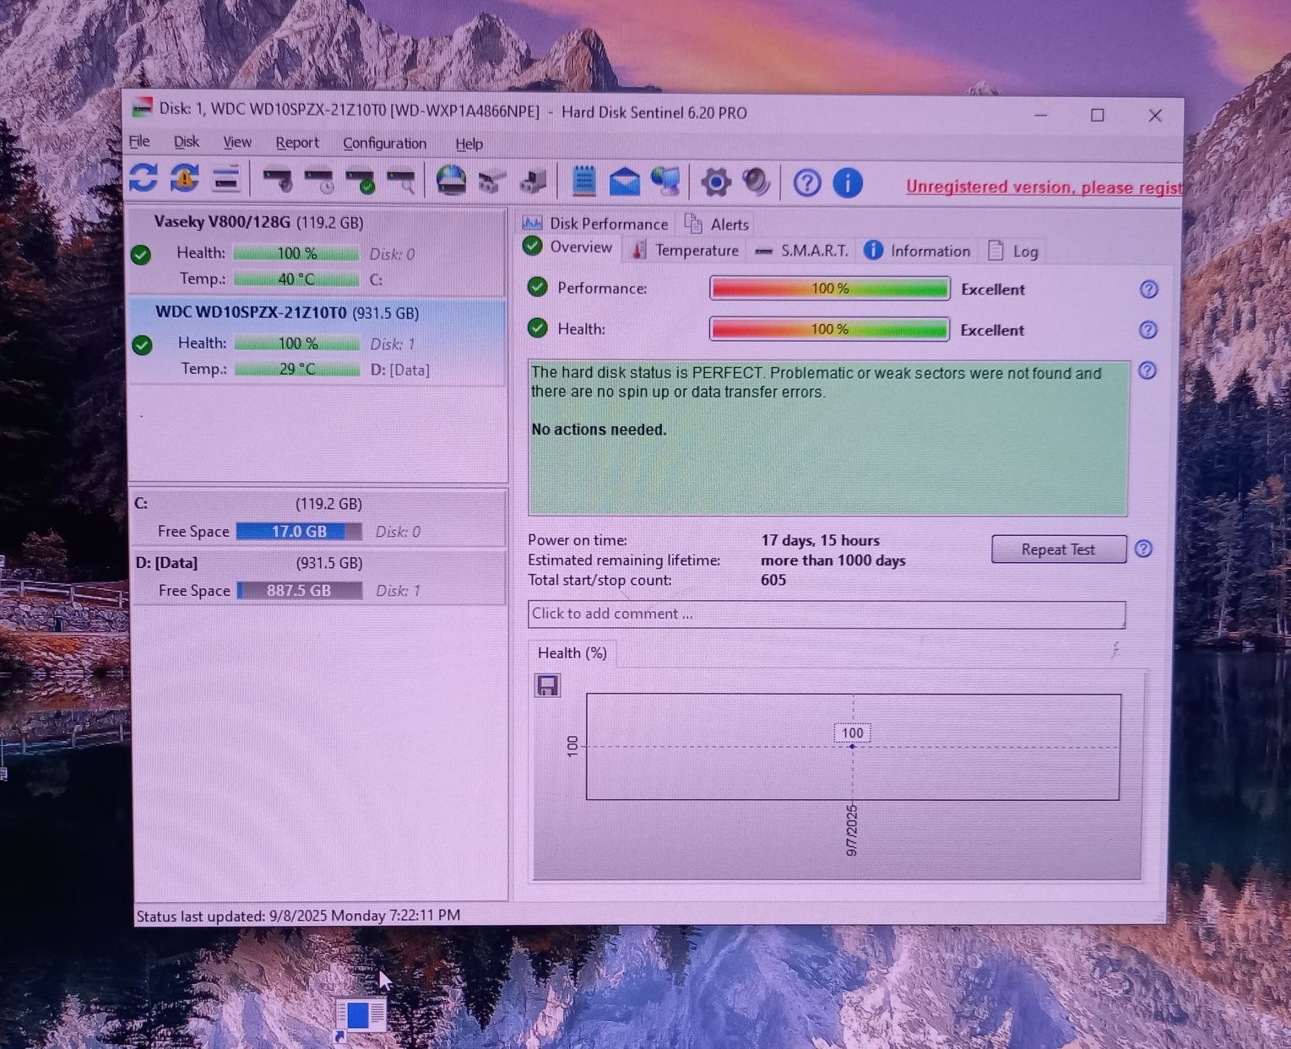Click the Vaseky temperature 40 °C bar

coord(296,279)
